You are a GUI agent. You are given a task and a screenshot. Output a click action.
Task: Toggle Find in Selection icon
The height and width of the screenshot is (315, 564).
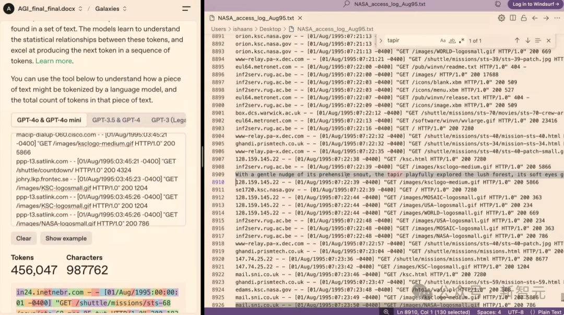point(538,41)
